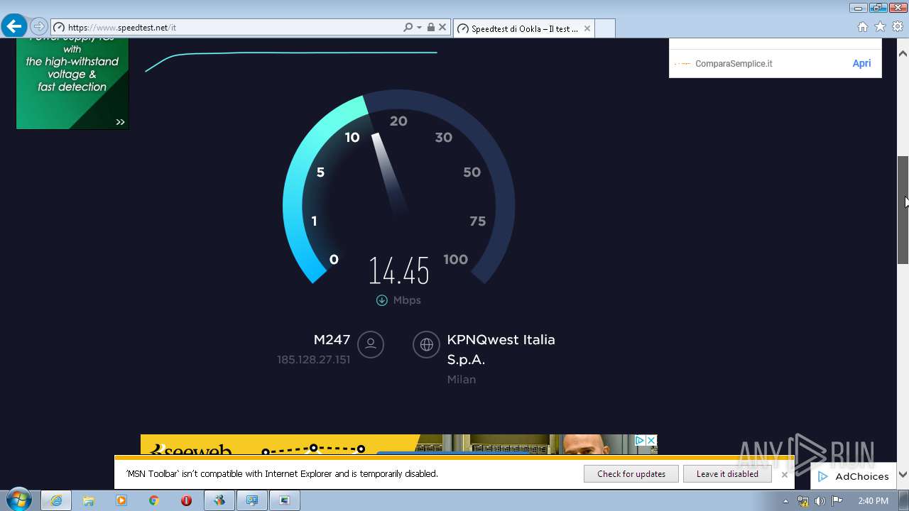Open the Tools gear icon
Viewport: 909px width, 511px height.
(898, 27)
